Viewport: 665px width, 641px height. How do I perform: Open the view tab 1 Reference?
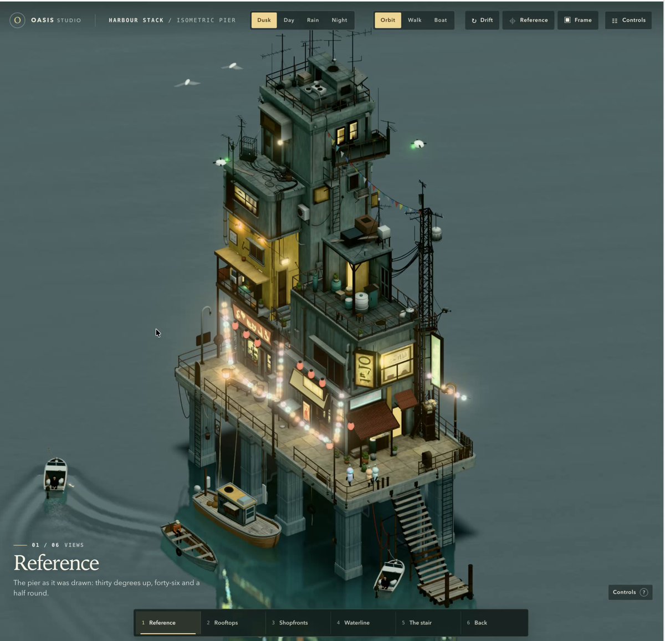click(x=167, y=623)
